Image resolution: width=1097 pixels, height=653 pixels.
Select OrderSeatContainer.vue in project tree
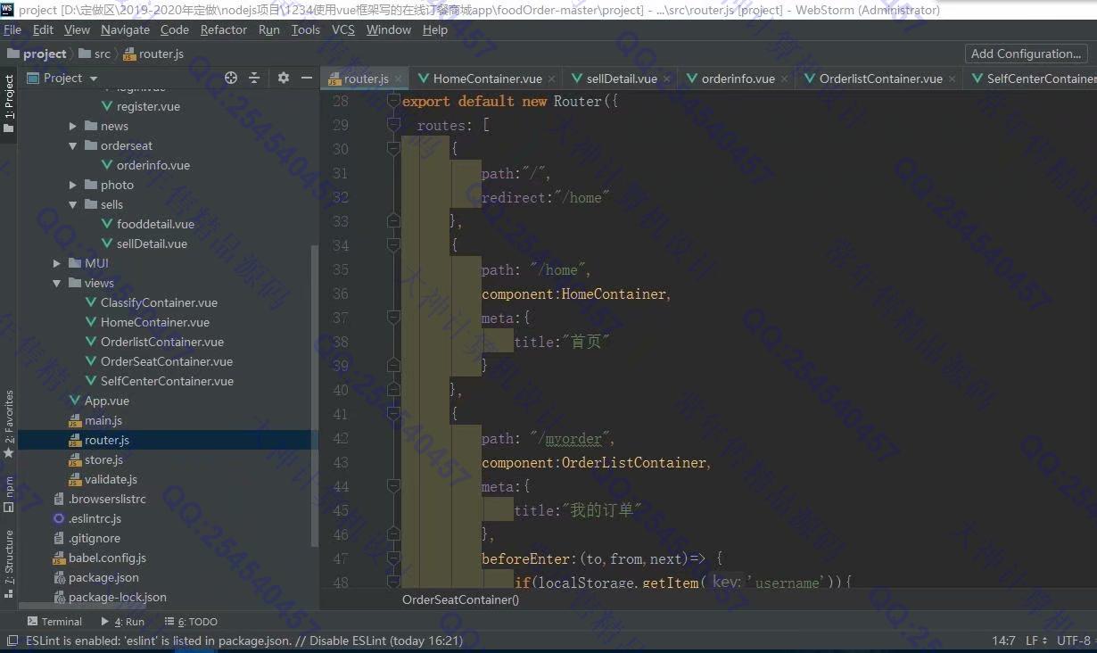pos(167,361)
